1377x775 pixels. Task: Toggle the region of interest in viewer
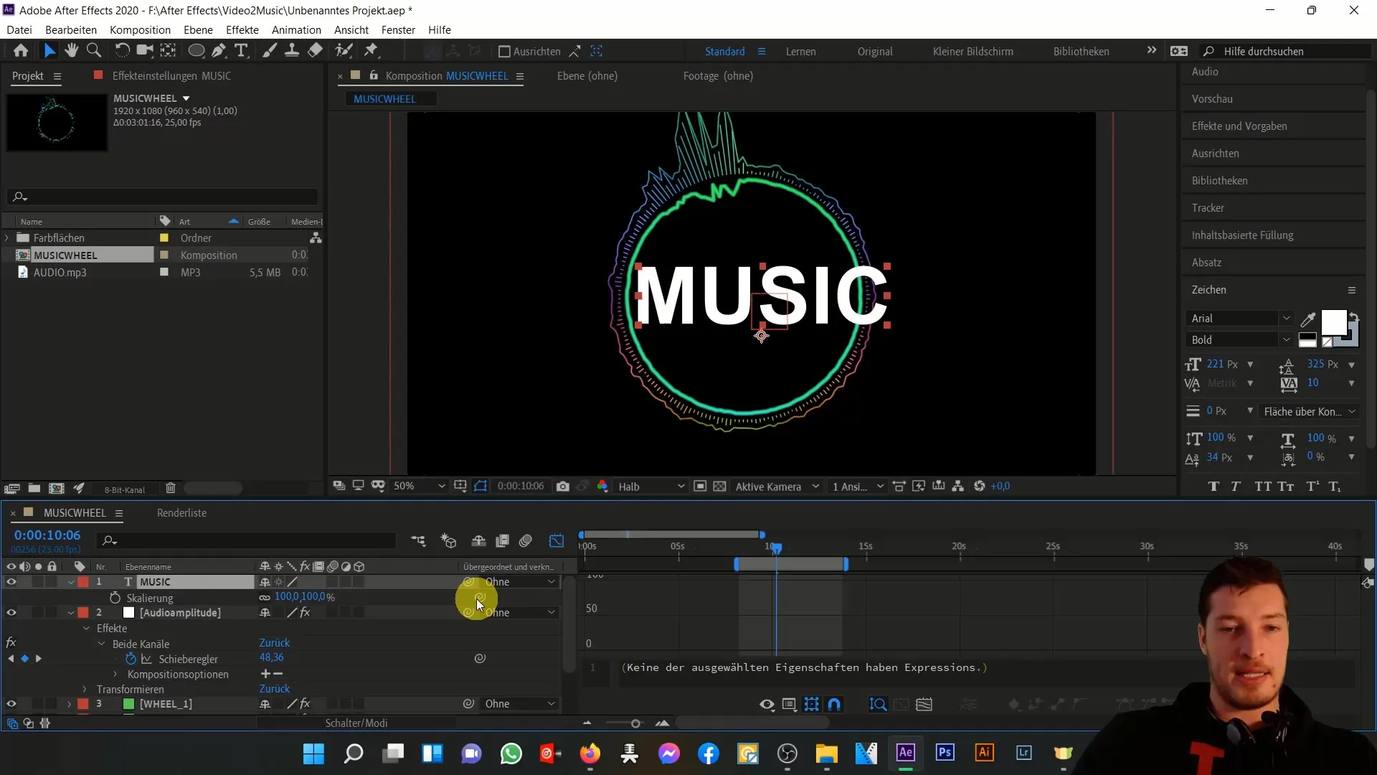[x=700, y=487]
